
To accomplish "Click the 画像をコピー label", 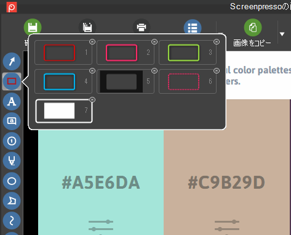I will (x=252, y=43).
